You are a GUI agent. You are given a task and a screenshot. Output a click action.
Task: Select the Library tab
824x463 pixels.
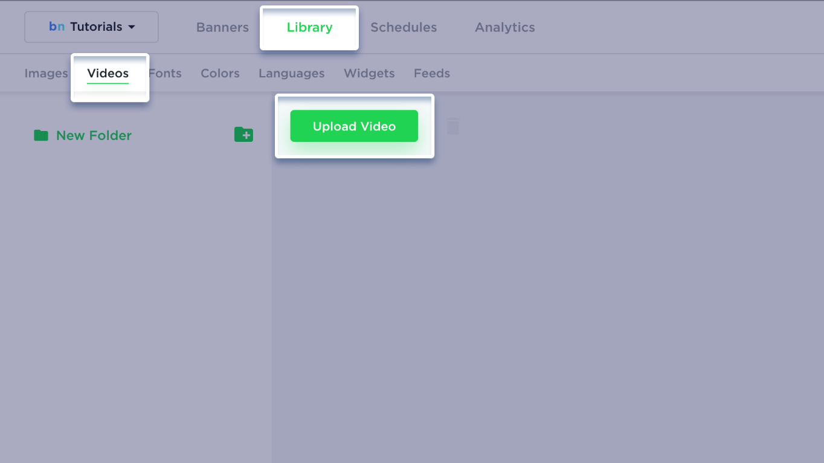coord(309,27)
